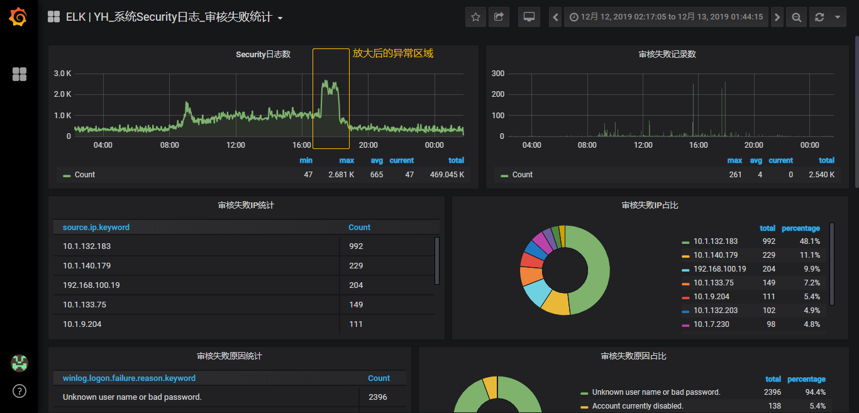This screenshot has height=413, width=859.
Task: Open the 审核失败原因占比 panel title menu
Action: tap(633, 356)
